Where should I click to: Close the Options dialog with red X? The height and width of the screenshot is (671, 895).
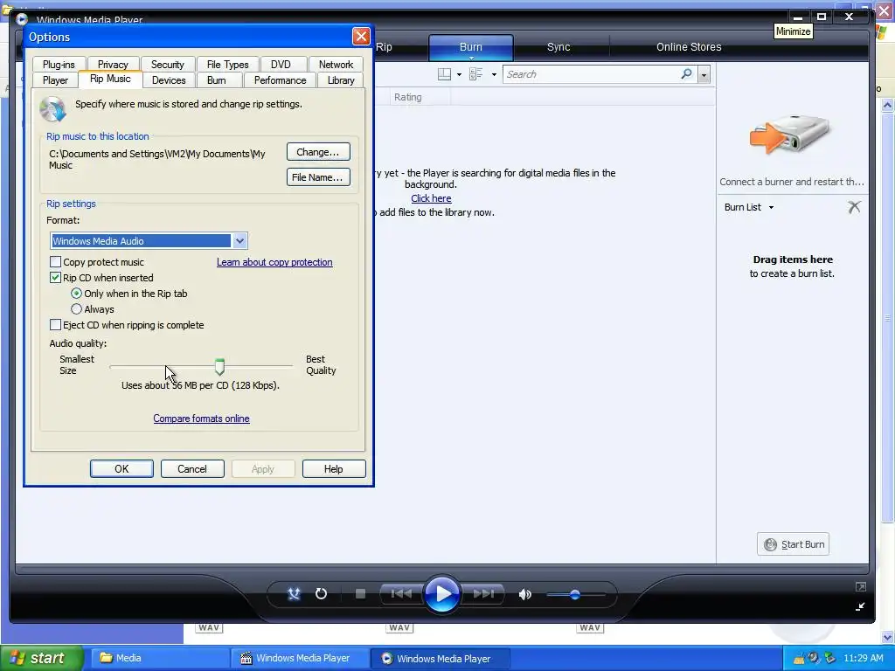coord(361,37)
